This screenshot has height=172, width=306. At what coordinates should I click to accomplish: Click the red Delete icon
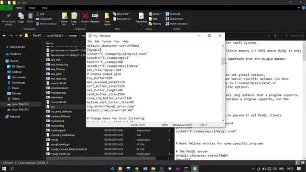[85, 16]
